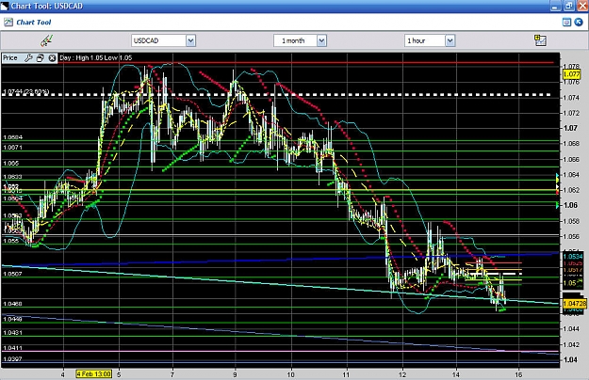589x380 pixels.
Task: Click the 1.0449 level label
Action: (12, 319)
